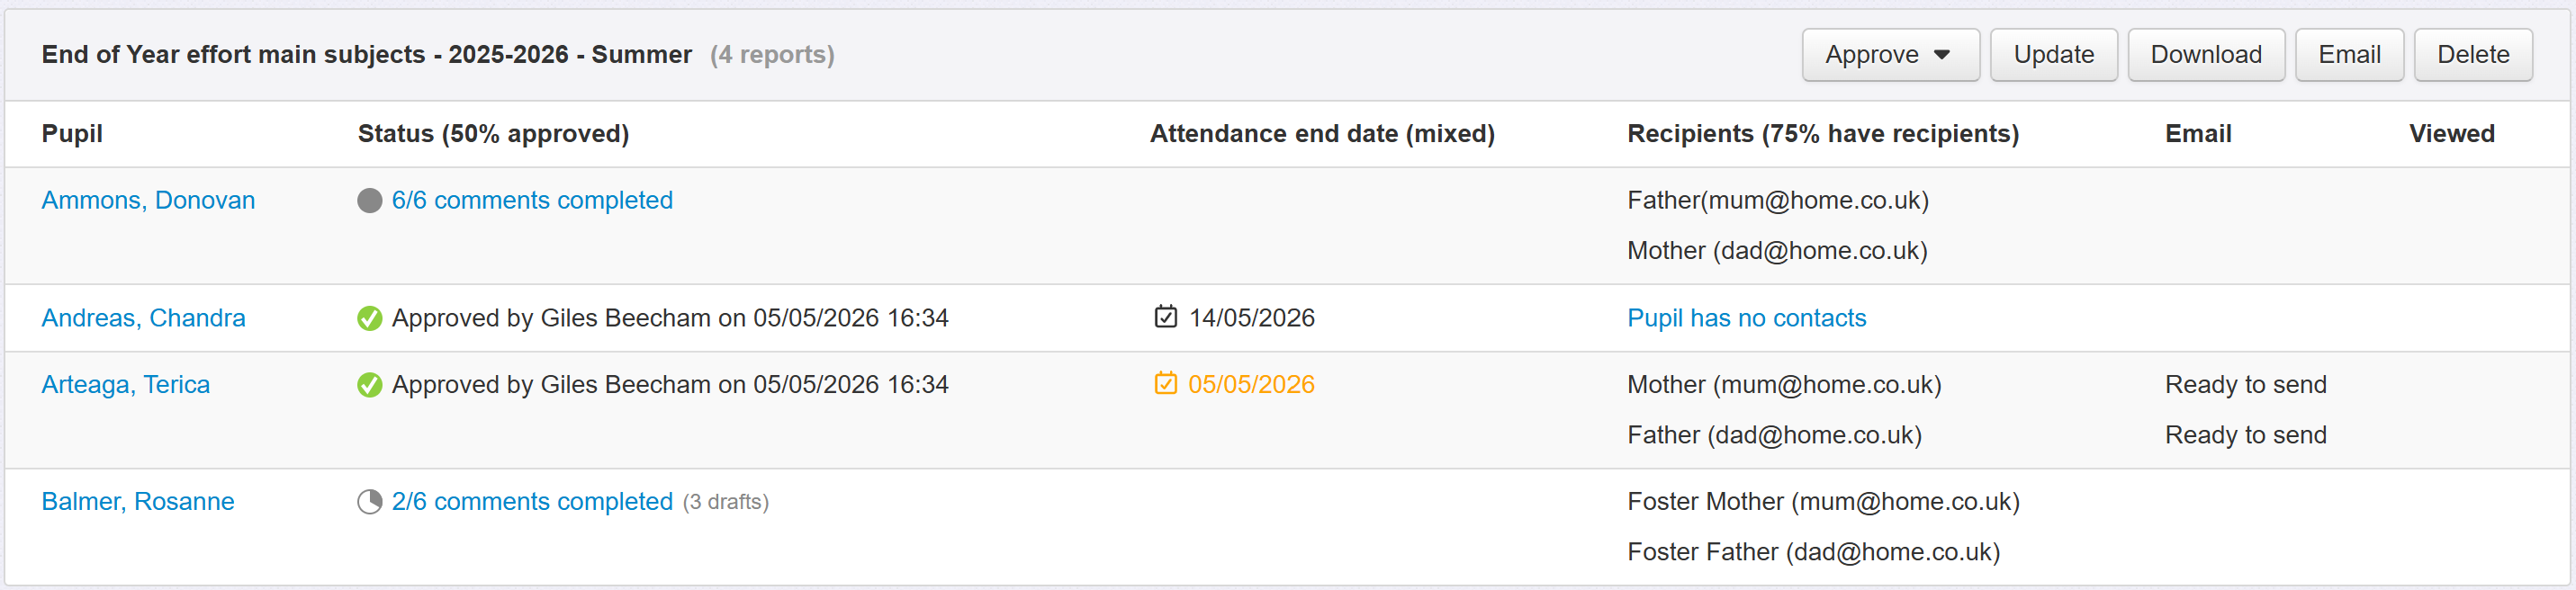Image resolution: width=2576 pixels, height=590 pixels.
Task: Open pupil Andreas, Chandra
Action: pos(143,318)
